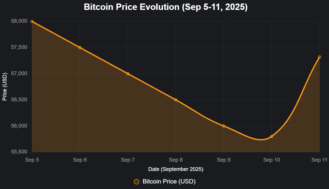The image size is (329, 189).
Task: Click the Date (September 2025) axis title
Action: click(176, 169)
